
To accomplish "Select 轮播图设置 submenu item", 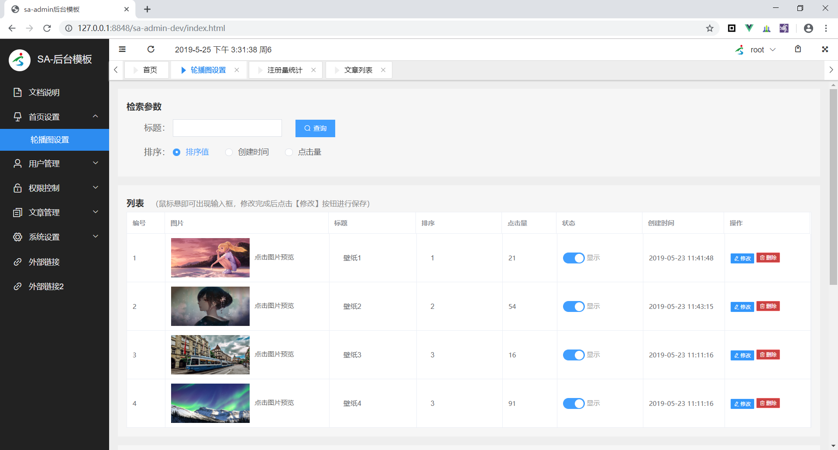I will click(x=55, y=140).
